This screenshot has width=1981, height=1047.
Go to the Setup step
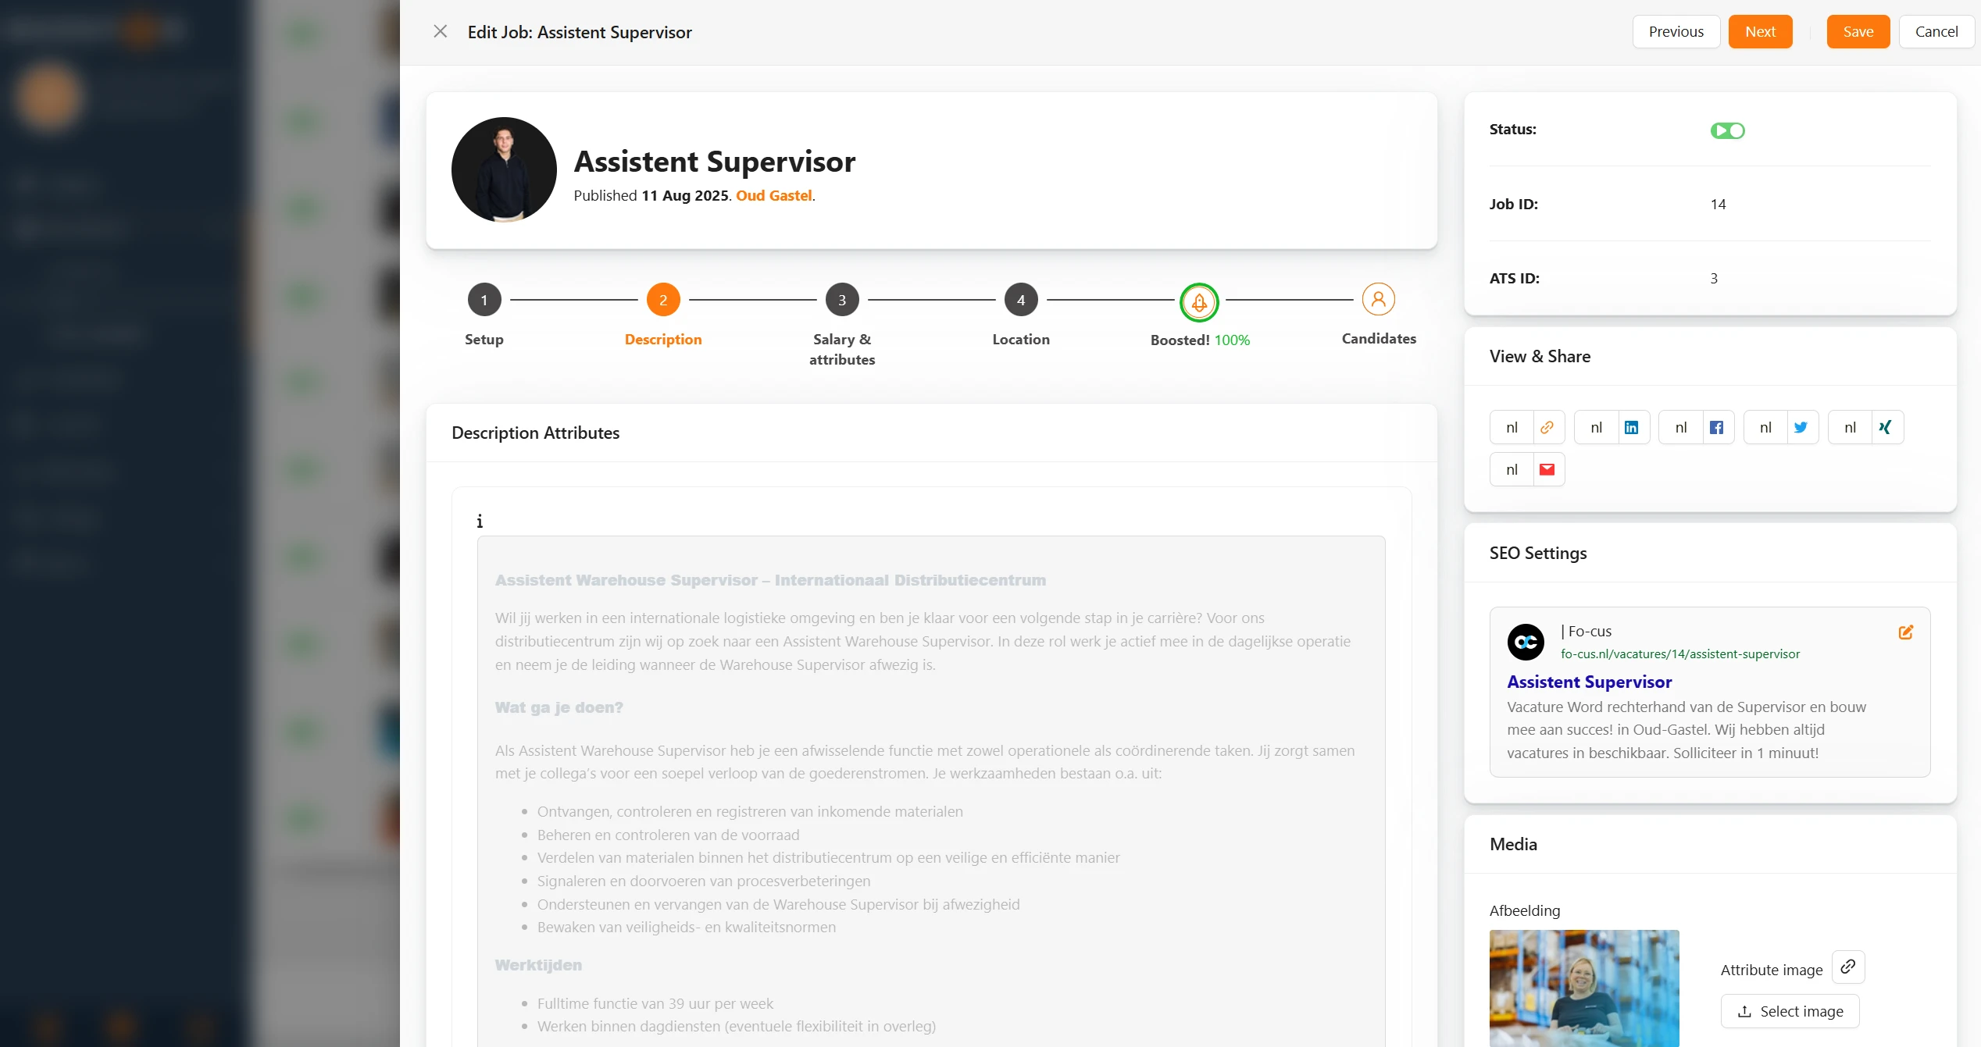point(484,300)
